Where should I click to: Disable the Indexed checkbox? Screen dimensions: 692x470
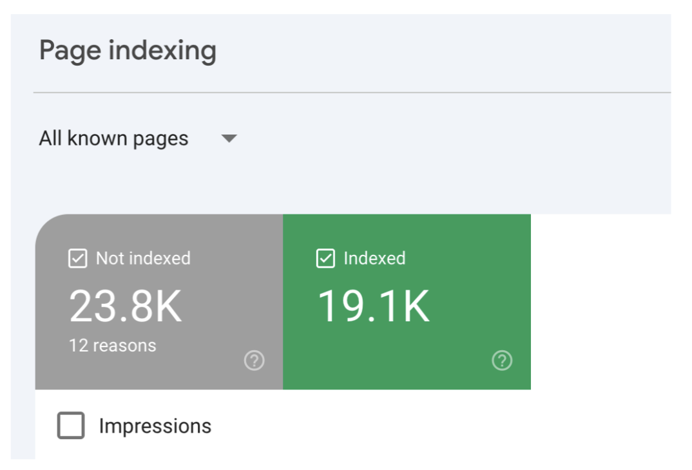(x=326, y=258)
